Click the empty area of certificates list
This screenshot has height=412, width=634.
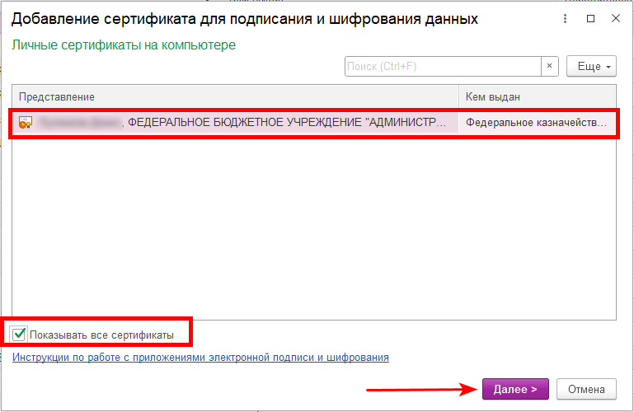pyautogui.click(x=313, y=231)
